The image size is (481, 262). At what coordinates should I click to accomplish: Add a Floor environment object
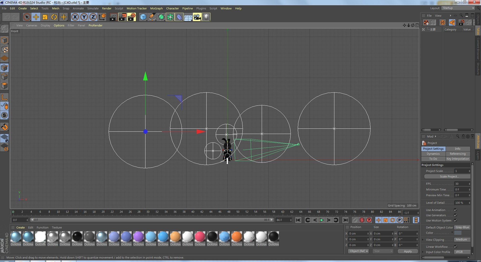coord(188,17)
